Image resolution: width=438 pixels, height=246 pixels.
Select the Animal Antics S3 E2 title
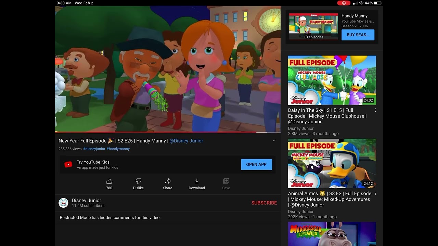[330, 199]
